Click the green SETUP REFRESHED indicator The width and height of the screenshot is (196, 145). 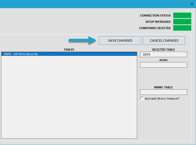[182, 22]
